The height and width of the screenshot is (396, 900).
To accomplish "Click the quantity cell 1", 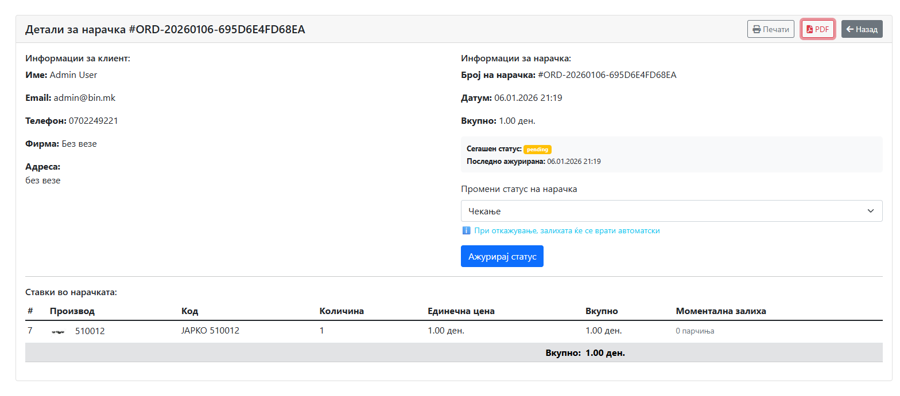I will (x=322, y=331).
